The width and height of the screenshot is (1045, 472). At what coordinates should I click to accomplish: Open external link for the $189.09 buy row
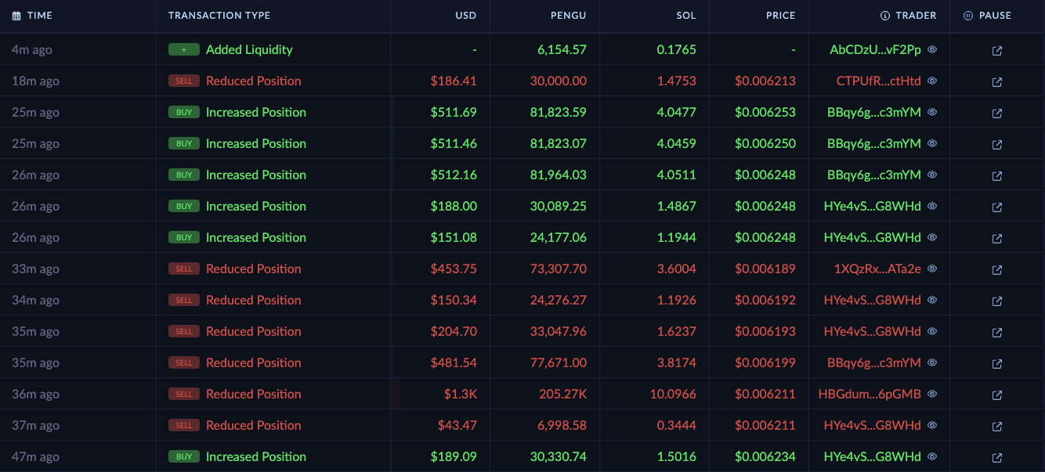coord(997,458)
